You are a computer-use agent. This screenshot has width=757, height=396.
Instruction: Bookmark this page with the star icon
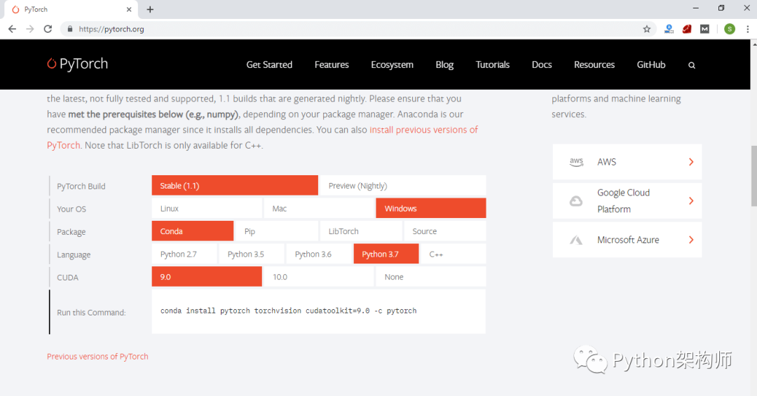click(647, 29)
